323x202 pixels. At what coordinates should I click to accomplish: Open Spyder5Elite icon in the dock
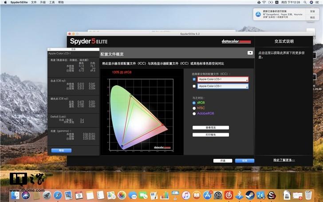(x=272, y=195)
